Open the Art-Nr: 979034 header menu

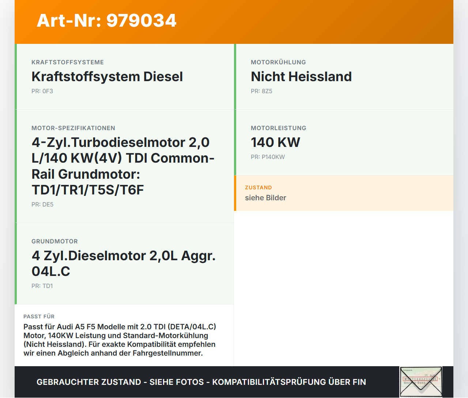pyautogui.click(x=106, y=21)
